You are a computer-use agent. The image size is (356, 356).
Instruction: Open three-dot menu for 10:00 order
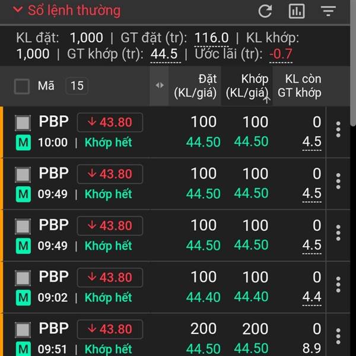[338, 129]
